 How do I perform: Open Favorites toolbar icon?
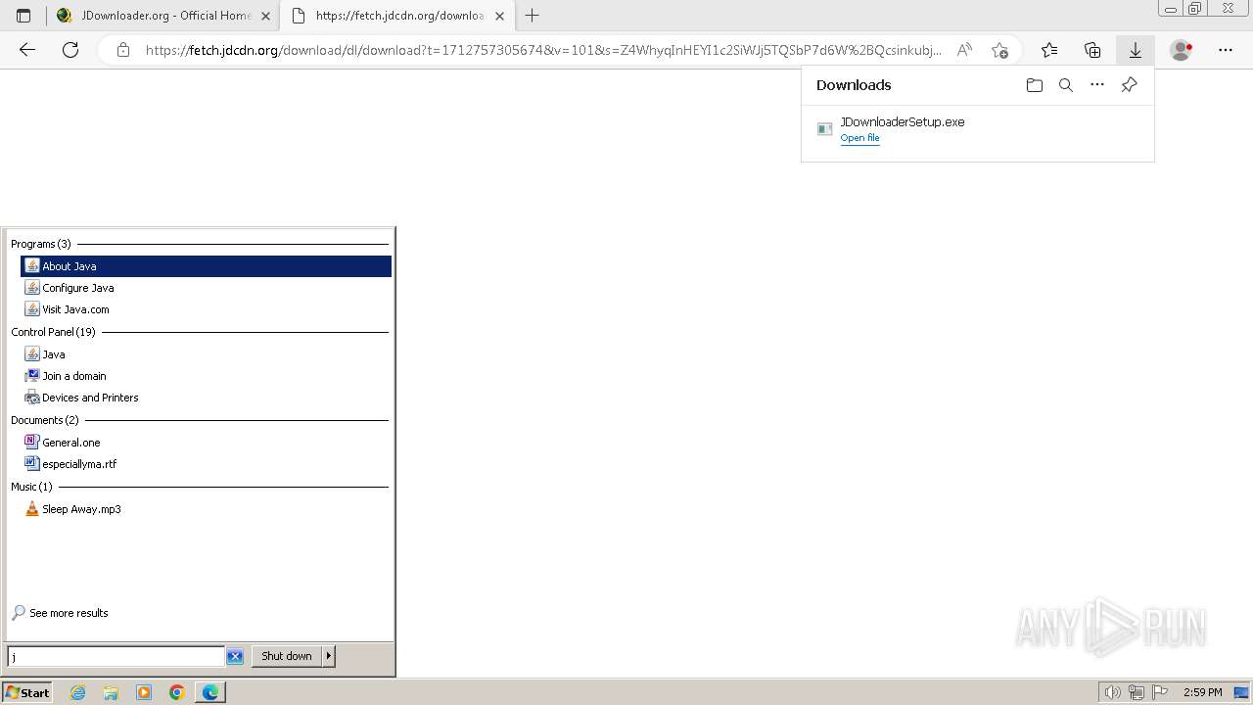(1049, 50)
